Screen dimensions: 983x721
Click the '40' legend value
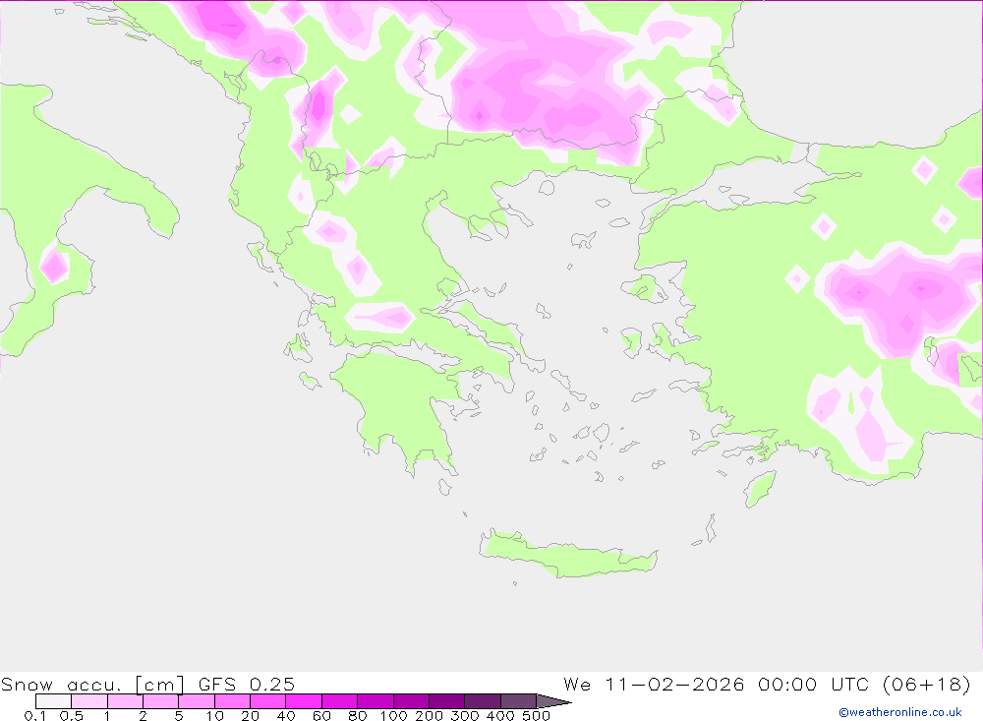click(x=286, y=715)
